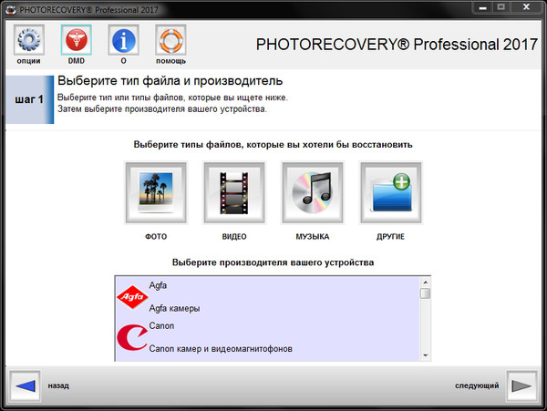This screenshot has height=411, width=547.
Task: Proceed with the gray следующий arrow button
Action: (x=521, y=385)
